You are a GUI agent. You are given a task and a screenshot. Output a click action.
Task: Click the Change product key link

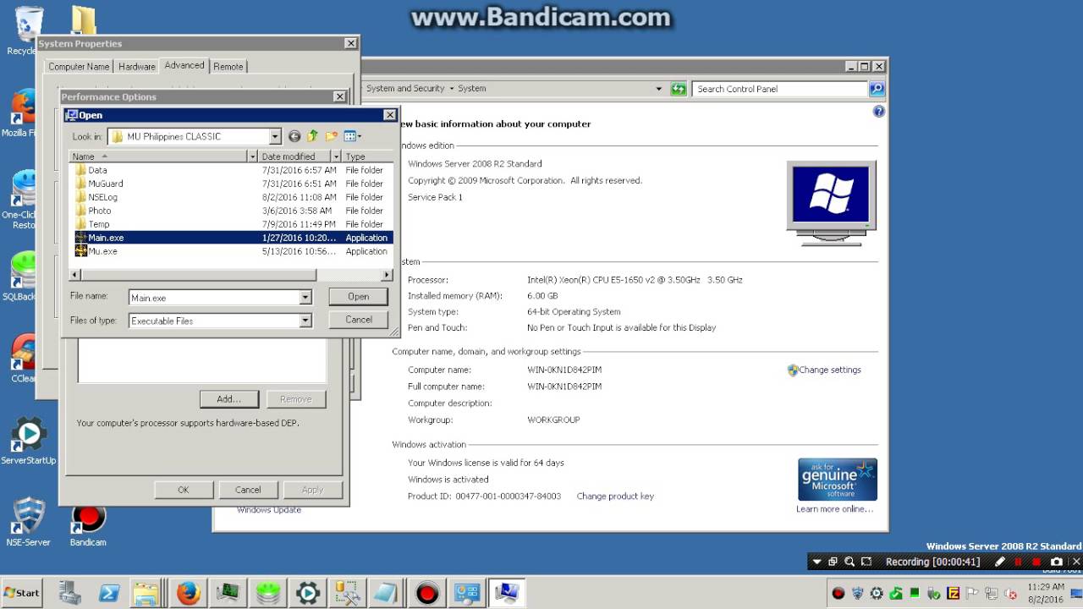click(x=615, y=497)
